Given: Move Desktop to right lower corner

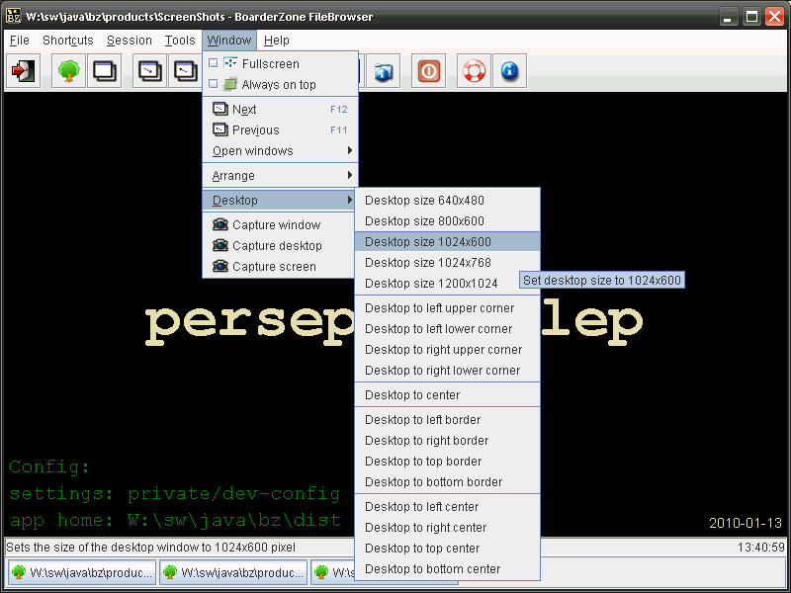Looking at the screenshot, I should pos(448,370).
